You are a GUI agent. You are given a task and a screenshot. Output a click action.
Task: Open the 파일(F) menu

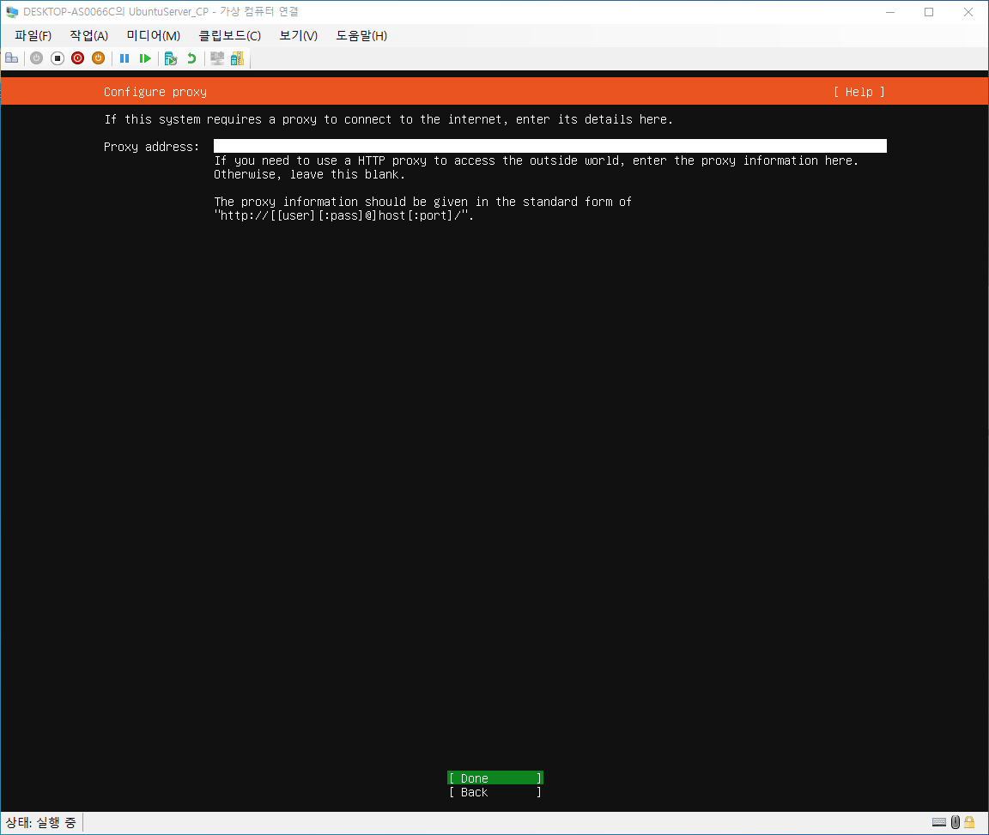point(33,36)
